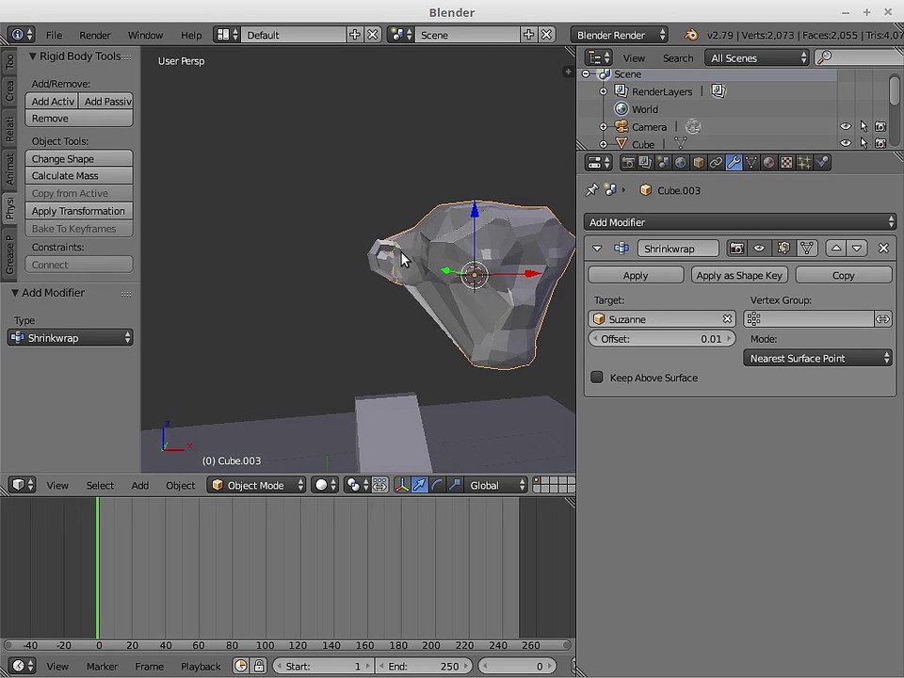Open the Object Mode selector
Screen dimensions: 904x678
(256, 486)
